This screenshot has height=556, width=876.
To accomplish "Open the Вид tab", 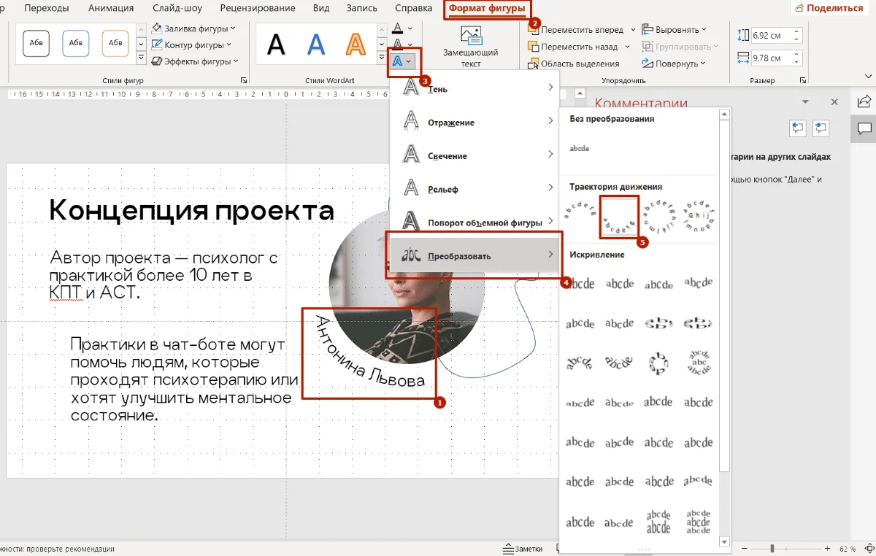I will click(320, 8).
